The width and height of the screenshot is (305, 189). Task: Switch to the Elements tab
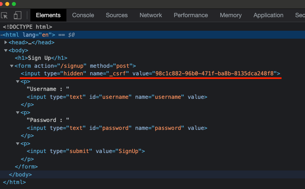(48, 15)
